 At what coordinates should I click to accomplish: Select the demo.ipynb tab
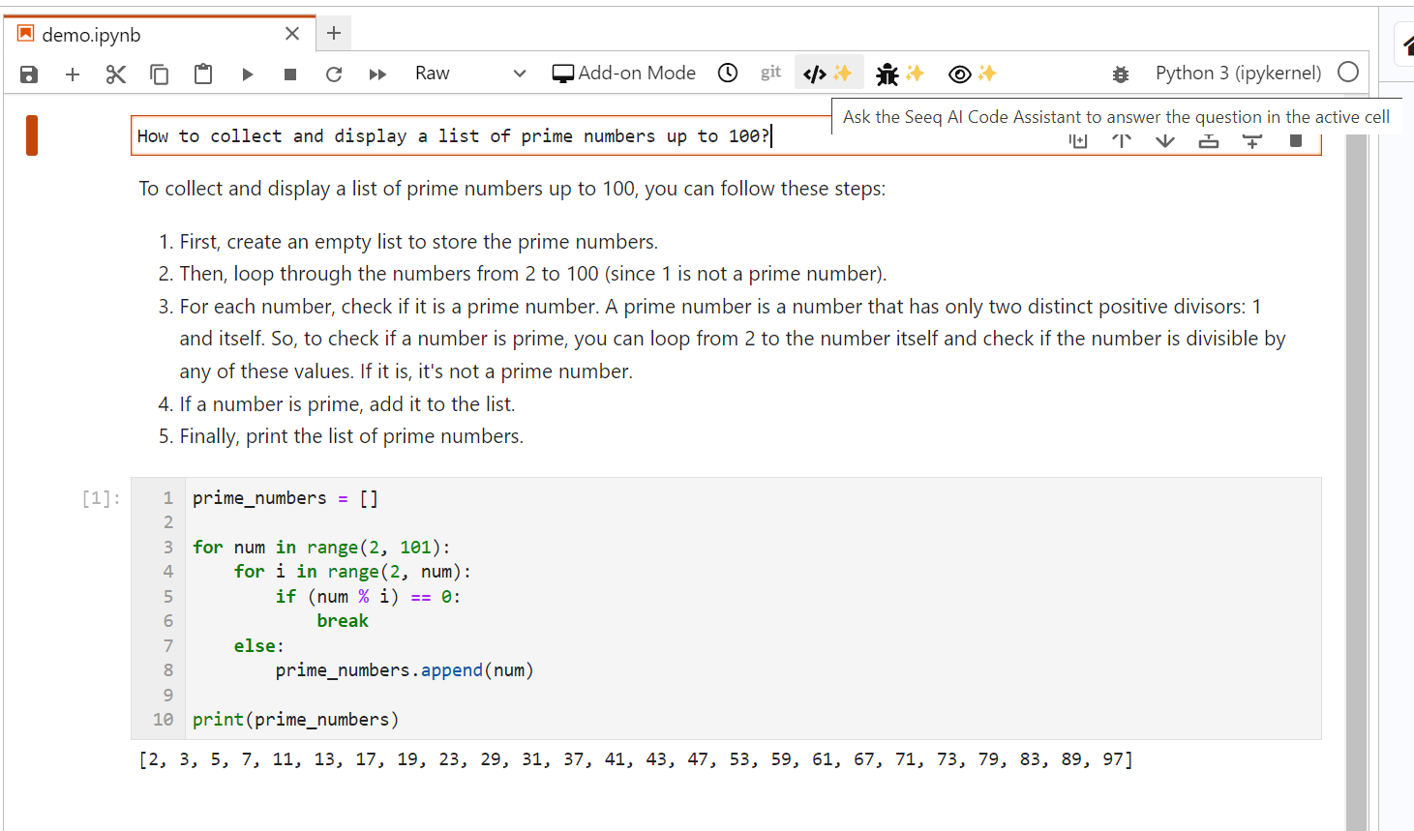coord(92,35)
